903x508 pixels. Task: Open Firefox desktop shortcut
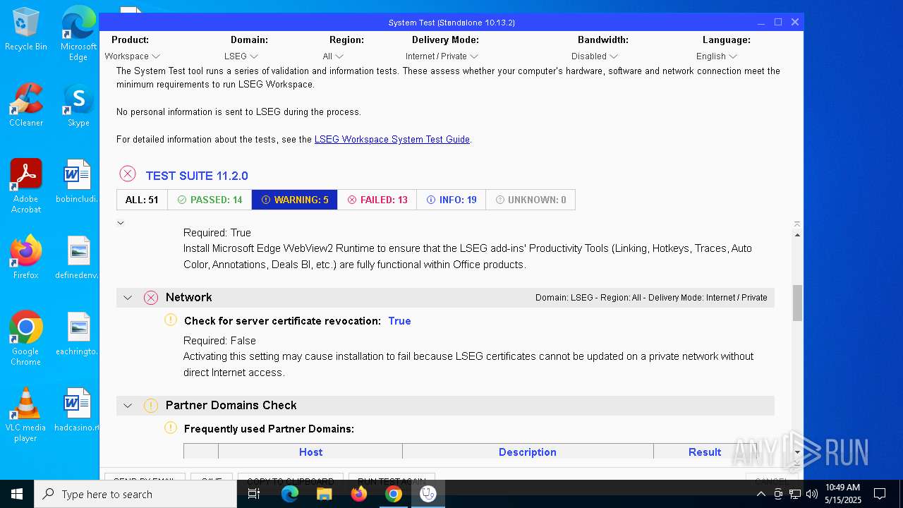pos(26,258)
